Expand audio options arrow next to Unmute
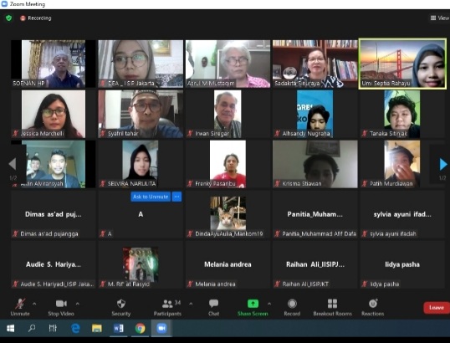Screen dimensions: 450x343 click(34, 304)
